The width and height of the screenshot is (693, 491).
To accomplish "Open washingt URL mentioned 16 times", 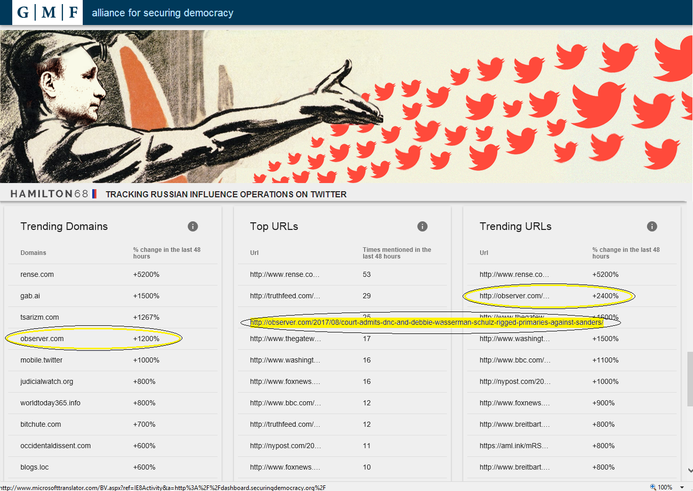I will [x=285, y=360].
